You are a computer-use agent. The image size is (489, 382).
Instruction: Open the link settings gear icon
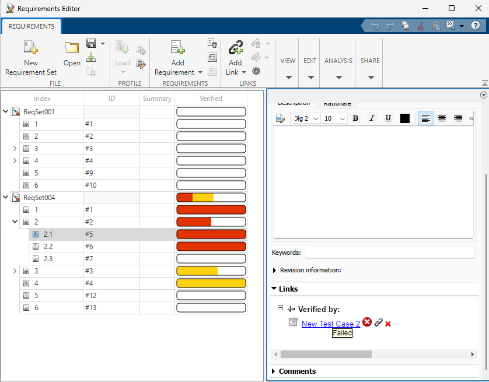click(x=255, y=71)
